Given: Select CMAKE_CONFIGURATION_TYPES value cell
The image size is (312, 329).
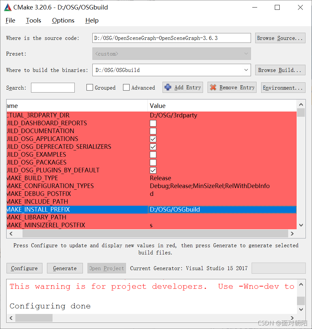Looking at the screenshot, I should coord(222,186).
